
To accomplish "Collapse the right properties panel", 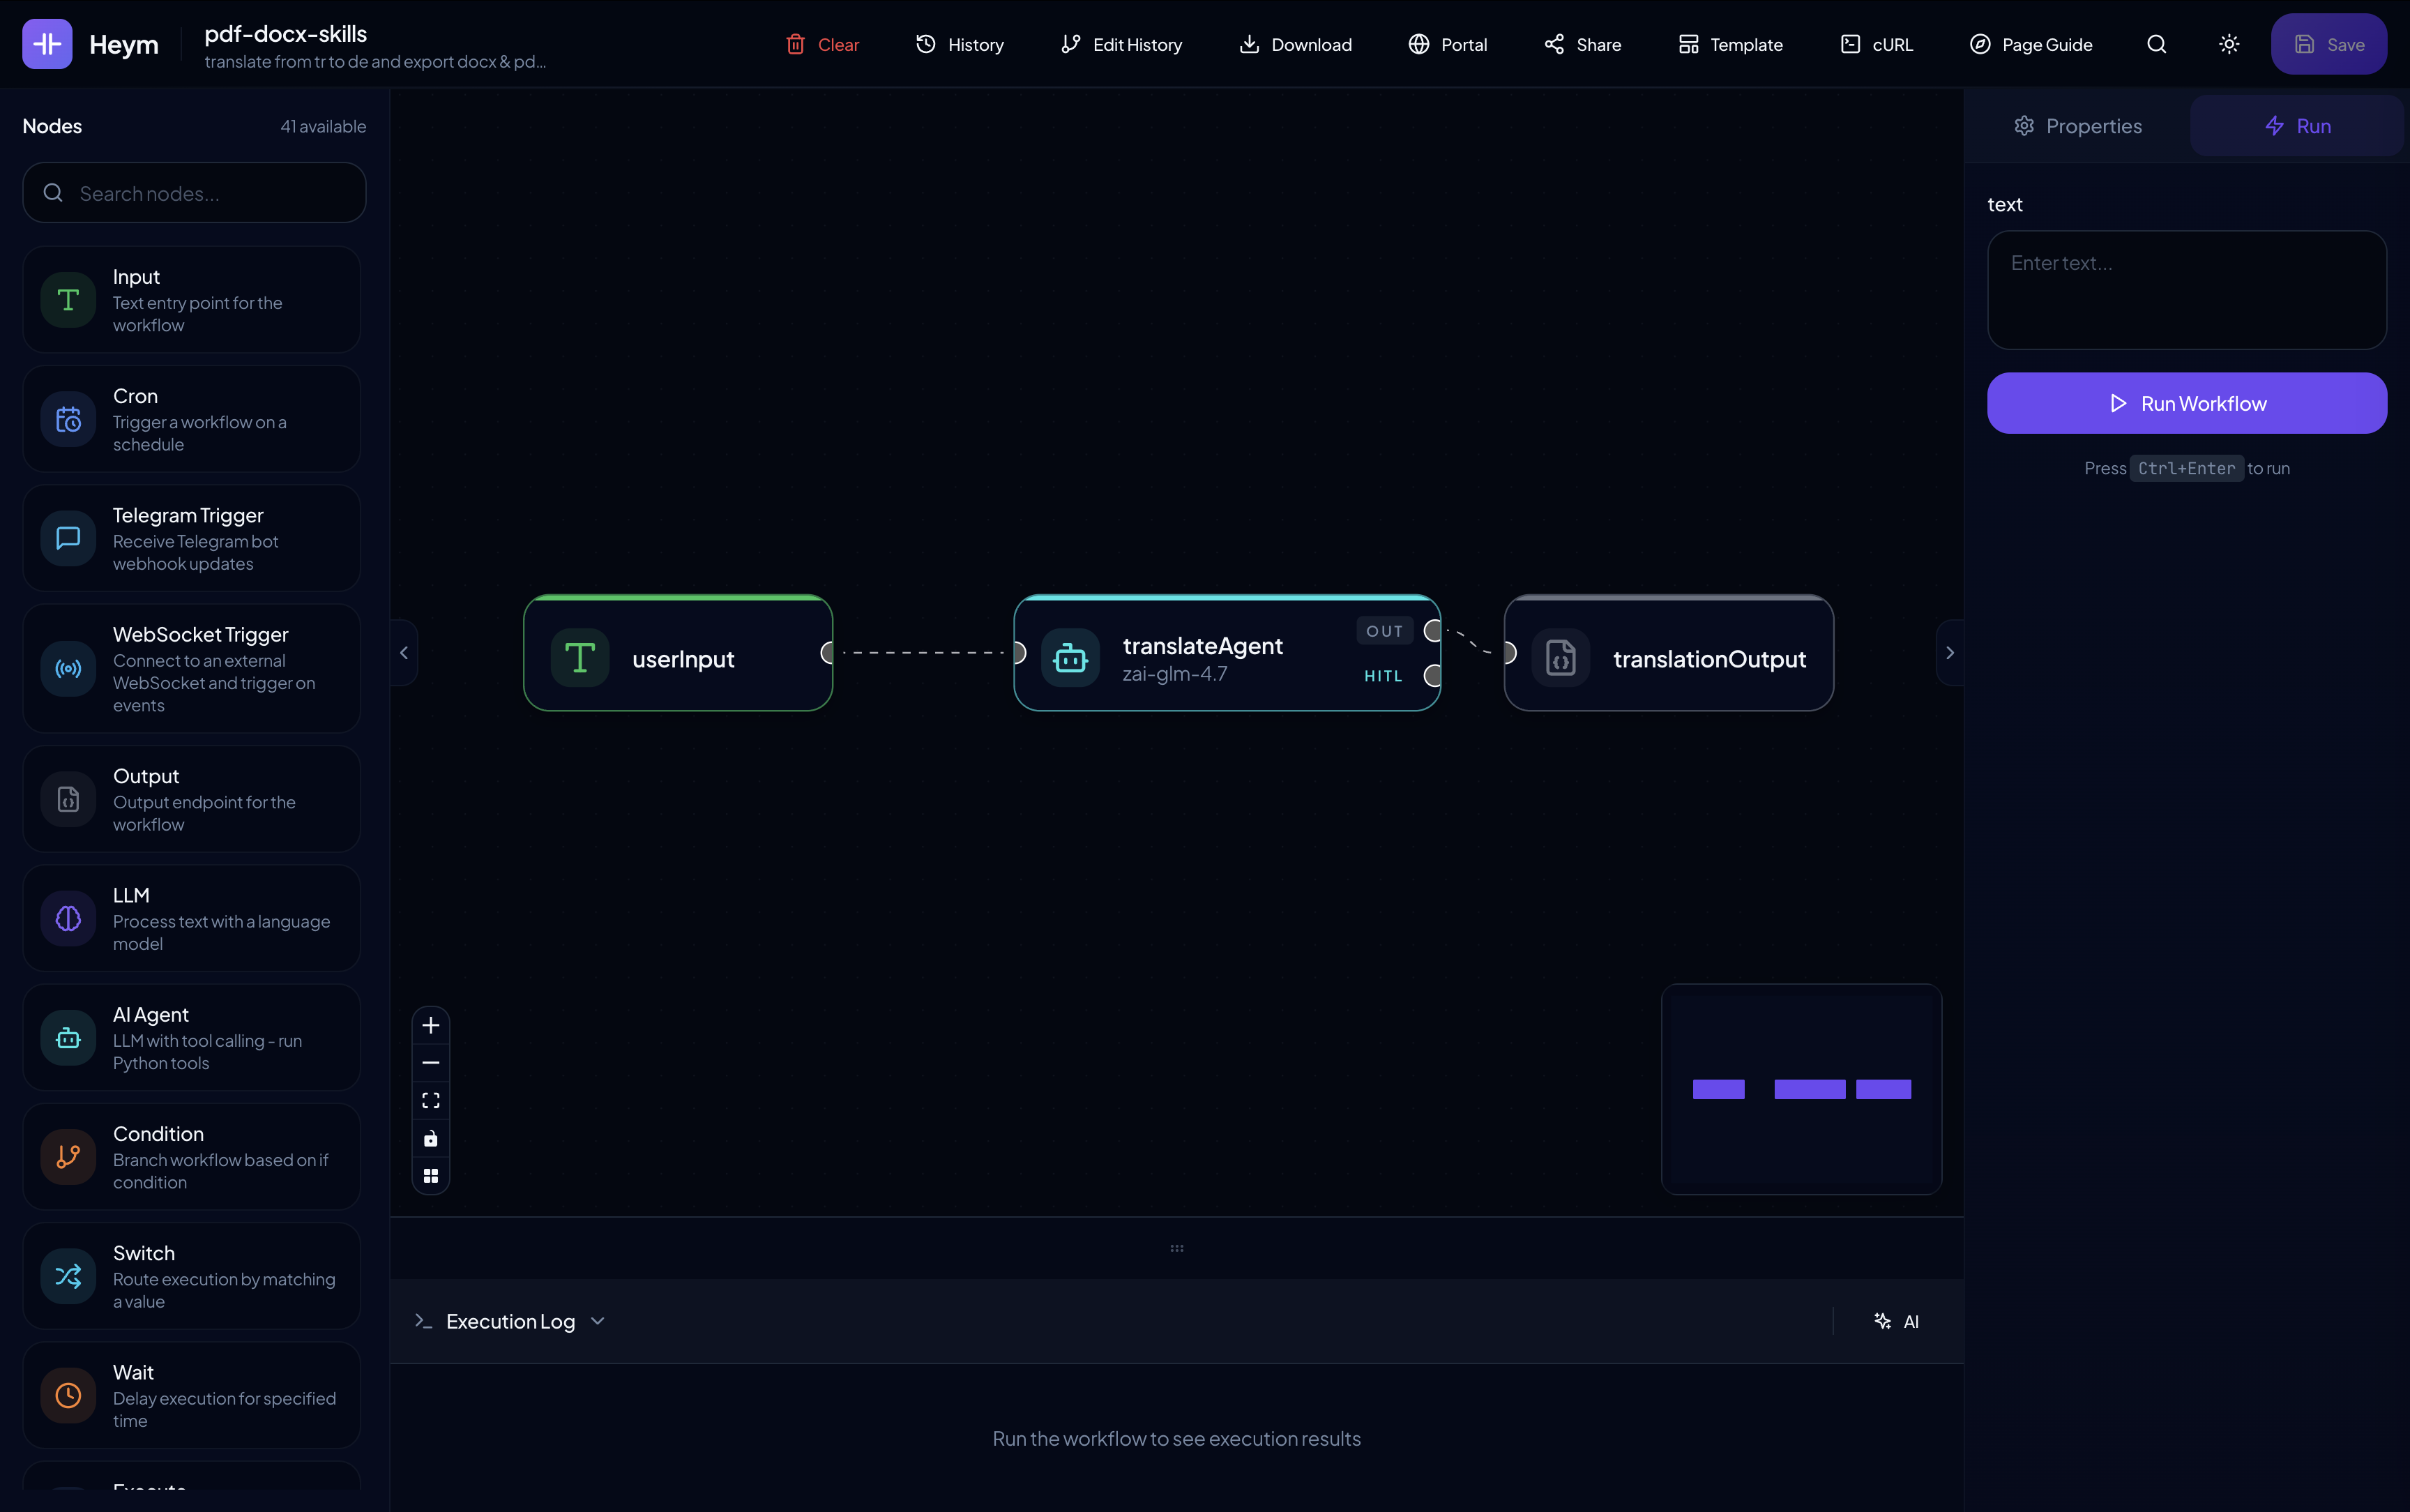I will point(1949,652).
